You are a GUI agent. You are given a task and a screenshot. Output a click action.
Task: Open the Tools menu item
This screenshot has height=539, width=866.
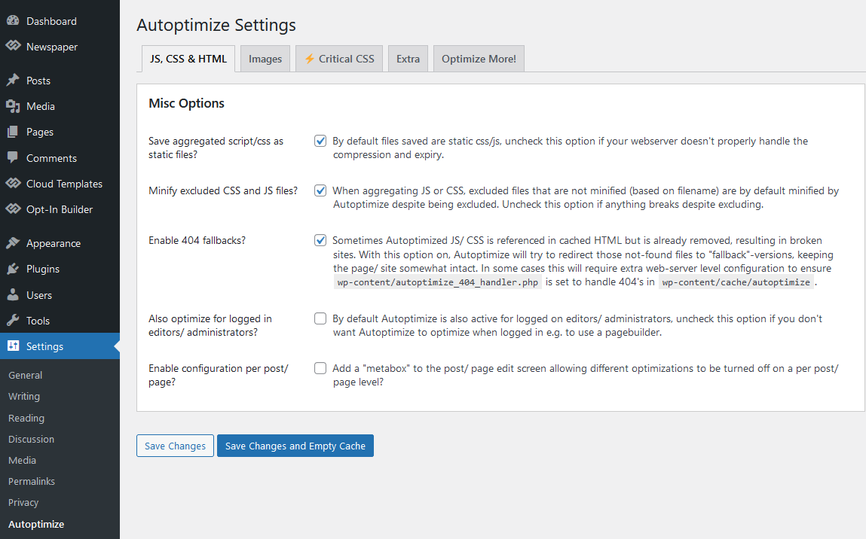tap(60, 321)
